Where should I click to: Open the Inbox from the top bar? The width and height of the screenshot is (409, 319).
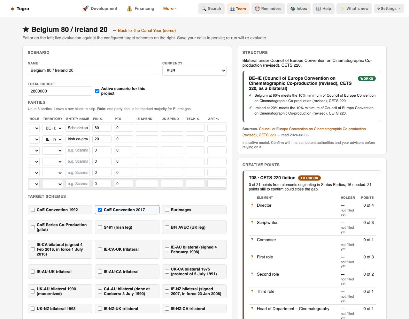tap(299, 9)
